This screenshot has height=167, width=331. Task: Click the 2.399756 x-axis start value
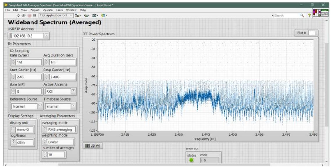(x=97, y=134)
